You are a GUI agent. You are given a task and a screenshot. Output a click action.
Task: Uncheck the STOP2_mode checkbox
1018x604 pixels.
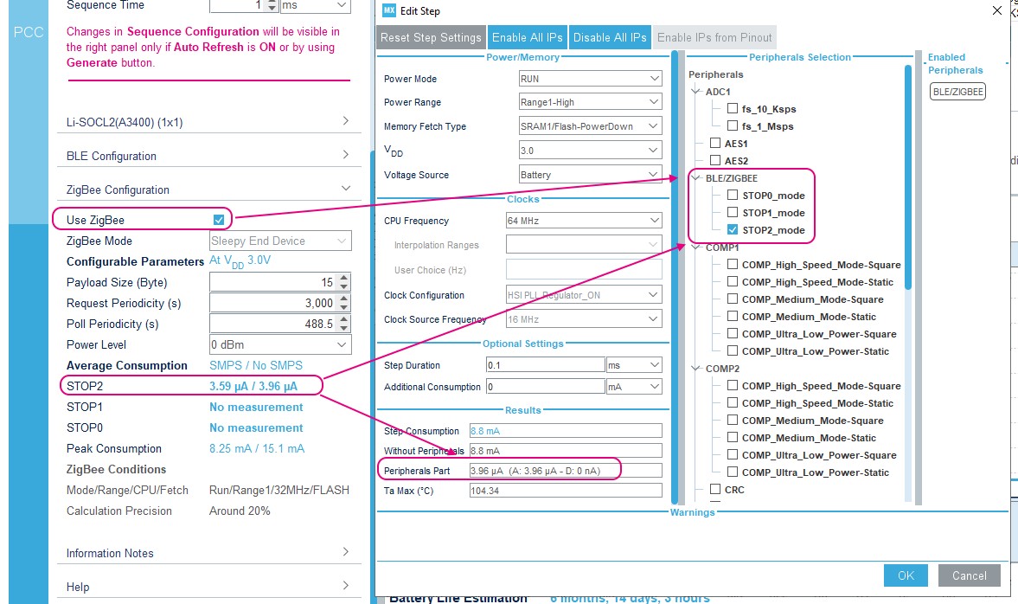[733, 229]
